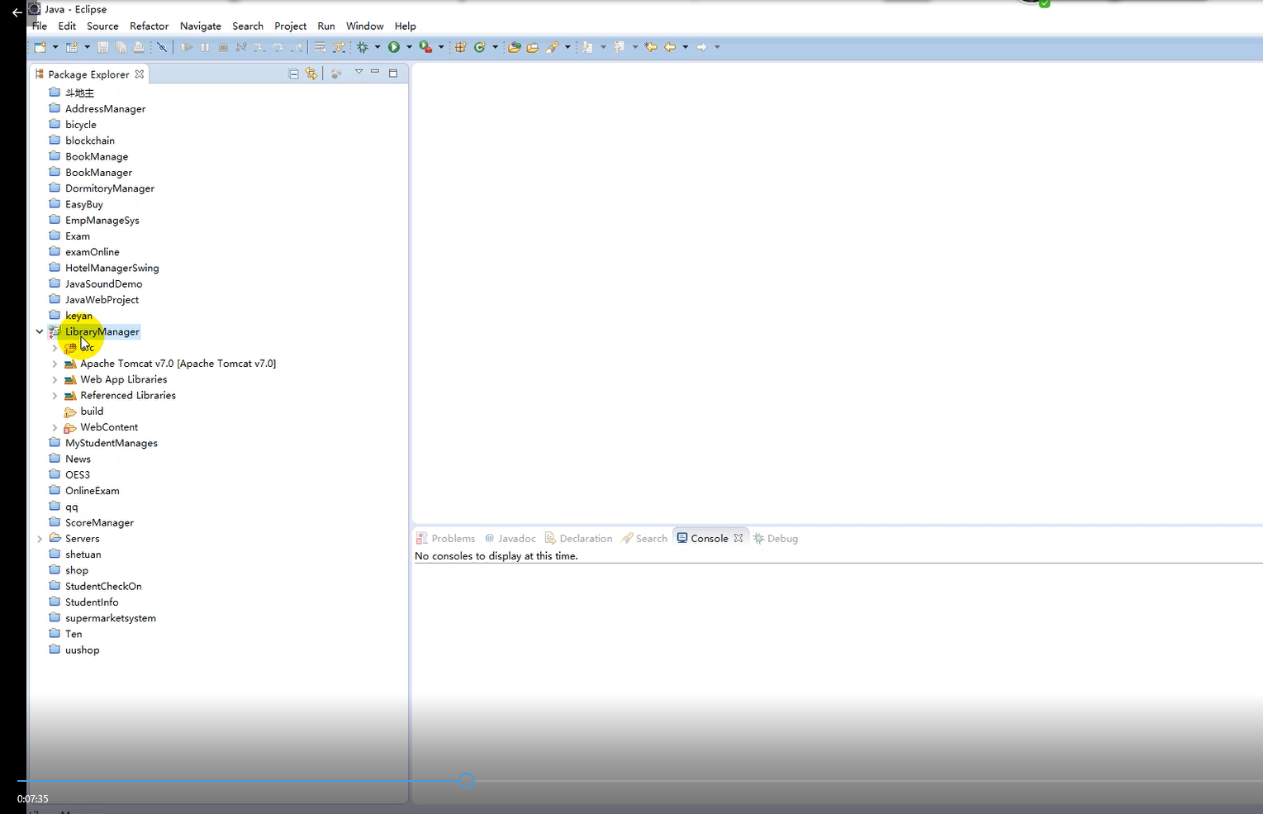Viewport: 1263px width, 814px height.
Task: Open the Window menu
Action: [x=364, y=26]
